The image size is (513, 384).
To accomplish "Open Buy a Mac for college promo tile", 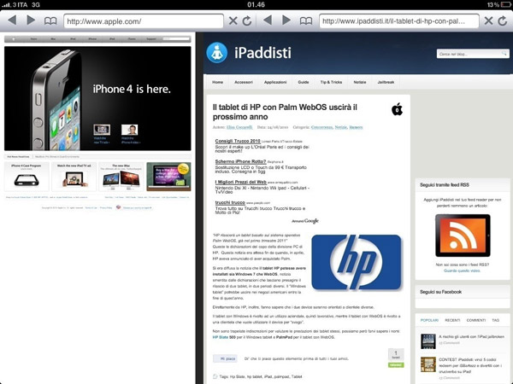I will click(x=168, y=177).
